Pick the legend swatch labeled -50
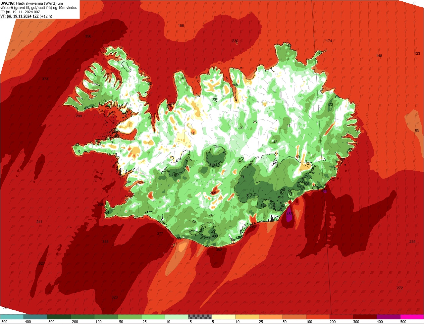This screenshot has height=324, width=424. click(x=130, y=317)
